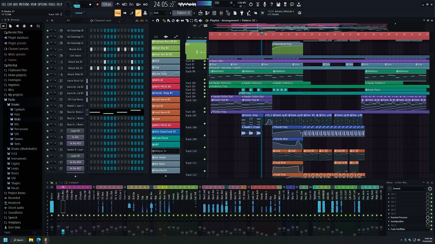Open the OPTIONS menu
This screenshot has width=435, height=244.
click(42, 4)
